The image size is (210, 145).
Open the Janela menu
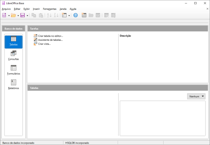[63, 9]
